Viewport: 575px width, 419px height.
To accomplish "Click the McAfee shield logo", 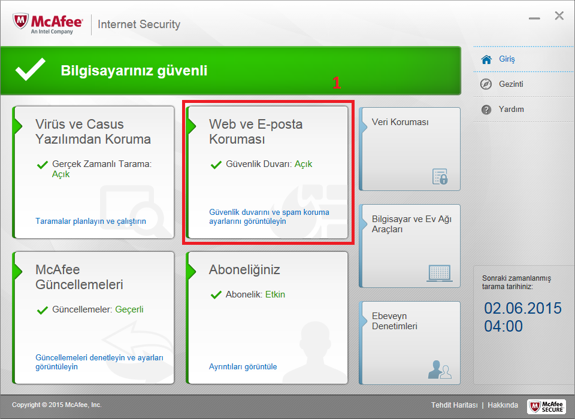I will pyautogui.click(x=20, y=22).
